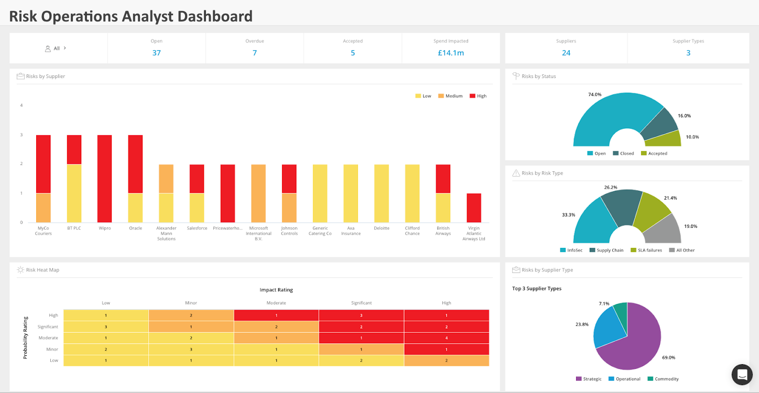759x393 pixels.
Task: Click the warning triangle icon beside Risks by Risk Type
Action: (x=516, y=173)
